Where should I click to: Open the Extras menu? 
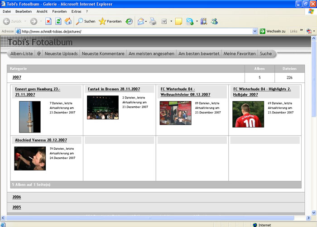coord(77,11)
